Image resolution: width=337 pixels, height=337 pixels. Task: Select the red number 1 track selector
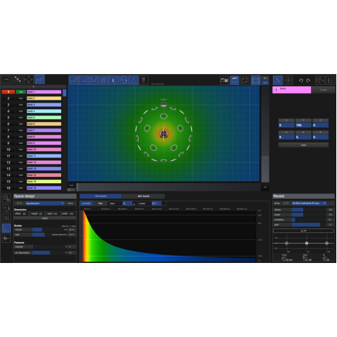point(8,92)
